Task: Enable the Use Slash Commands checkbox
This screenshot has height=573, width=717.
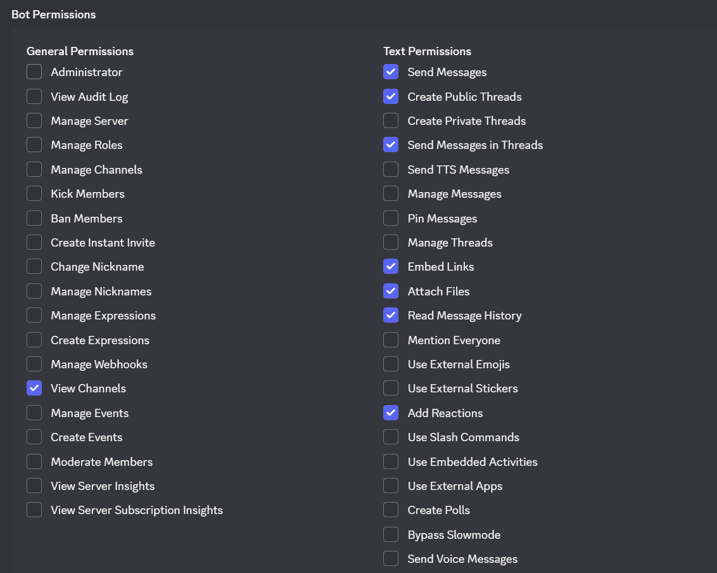Action: 391,437
